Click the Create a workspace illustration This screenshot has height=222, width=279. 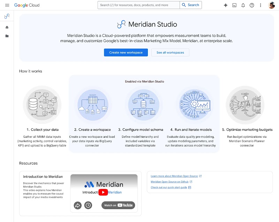[x=93, y=105]
